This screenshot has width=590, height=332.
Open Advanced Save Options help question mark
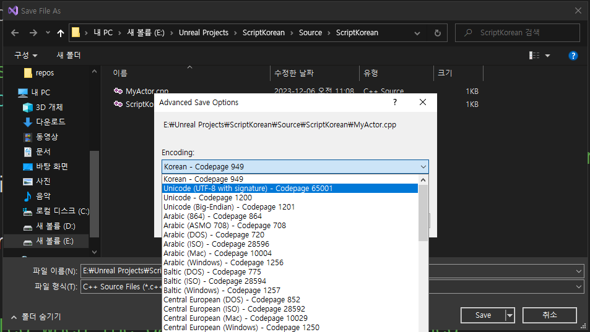(x=395, y=102)
